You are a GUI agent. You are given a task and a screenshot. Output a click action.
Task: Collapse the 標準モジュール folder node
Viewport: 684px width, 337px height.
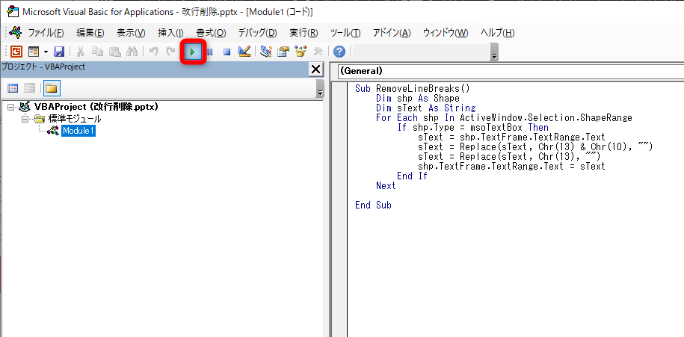point(25,119)
